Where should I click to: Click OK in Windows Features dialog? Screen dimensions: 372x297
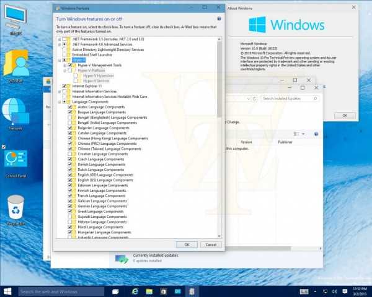(187, 244)
